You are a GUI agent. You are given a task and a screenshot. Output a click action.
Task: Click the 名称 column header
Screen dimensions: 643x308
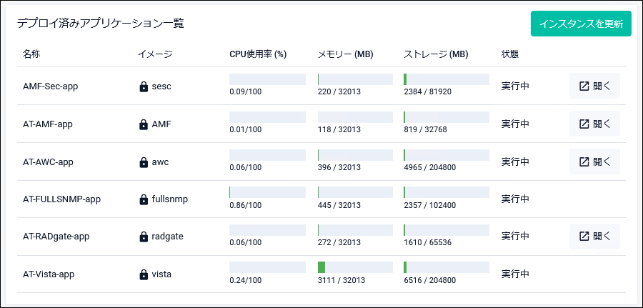pos(32,54)
